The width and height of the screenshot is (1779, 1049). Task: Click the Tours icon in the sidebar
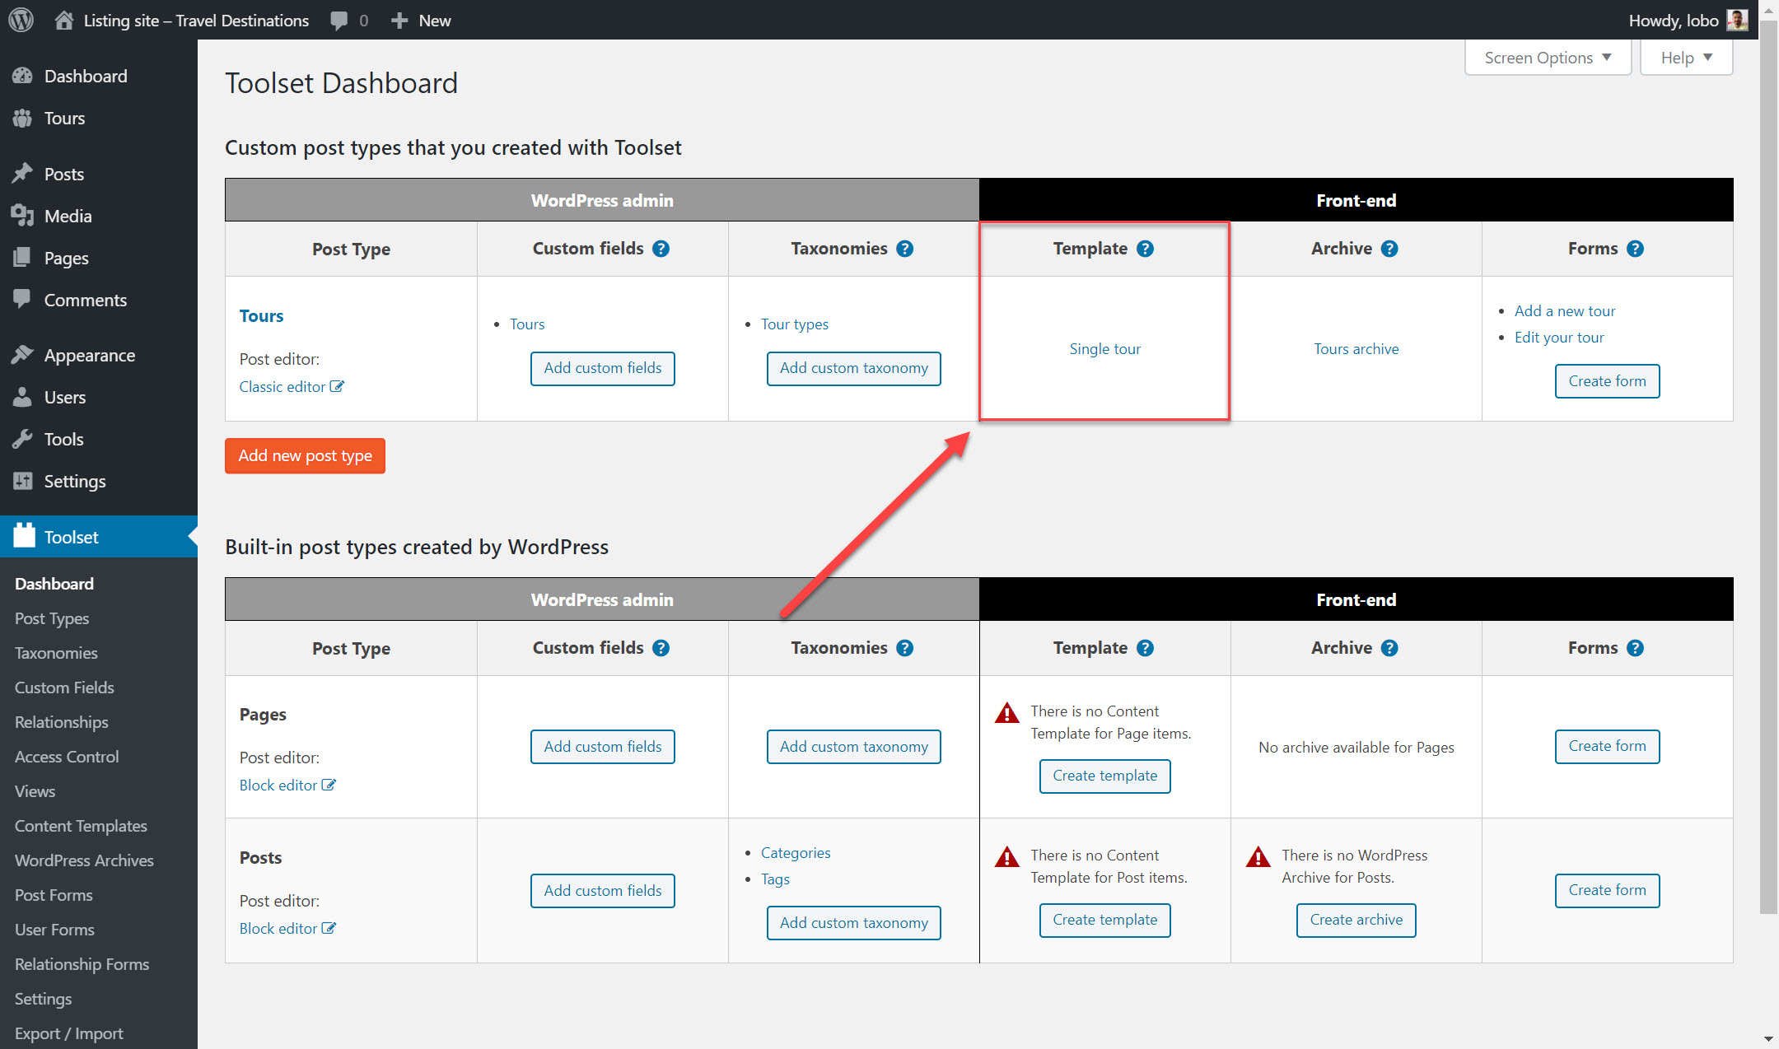(x=23, y=118)
